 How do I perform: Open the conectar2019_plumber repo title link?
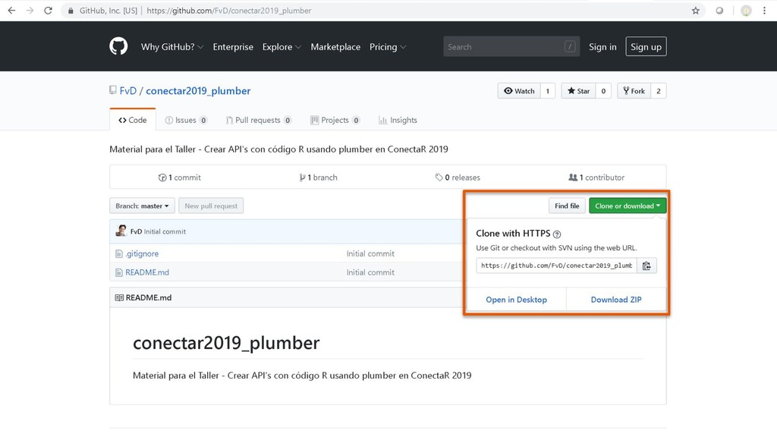198,91
